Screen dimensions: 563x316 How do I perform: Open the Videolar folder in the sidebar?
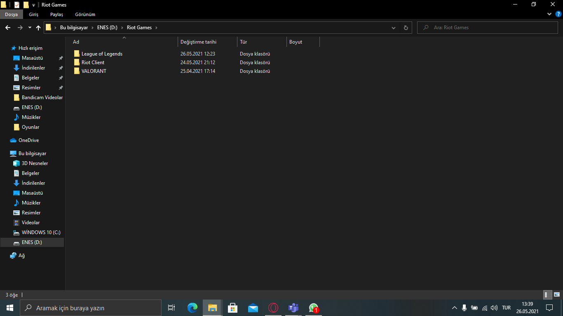point(30,223)
